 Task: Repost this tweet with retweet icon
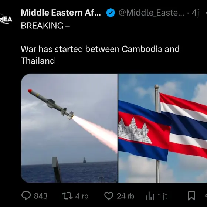coord(67,196)
